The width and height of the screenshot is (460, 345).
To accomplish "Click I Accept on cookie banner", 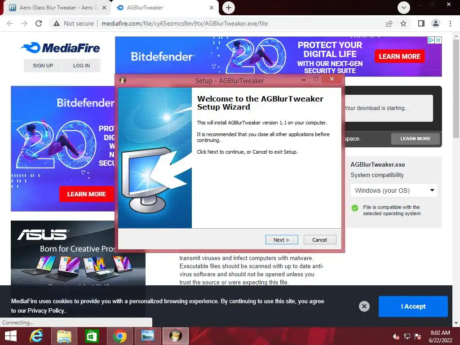I will click(413, 306).
